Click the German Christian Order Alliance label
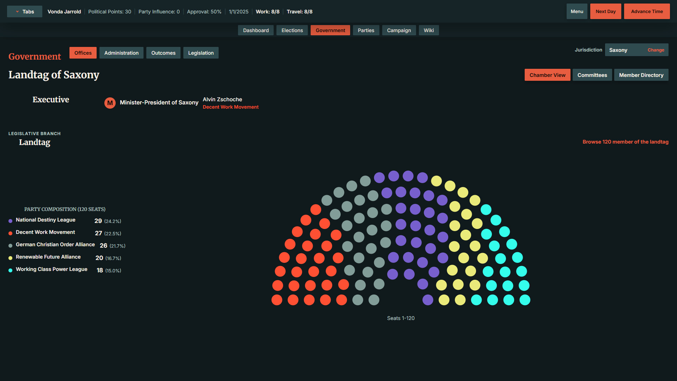 [55, 244]
